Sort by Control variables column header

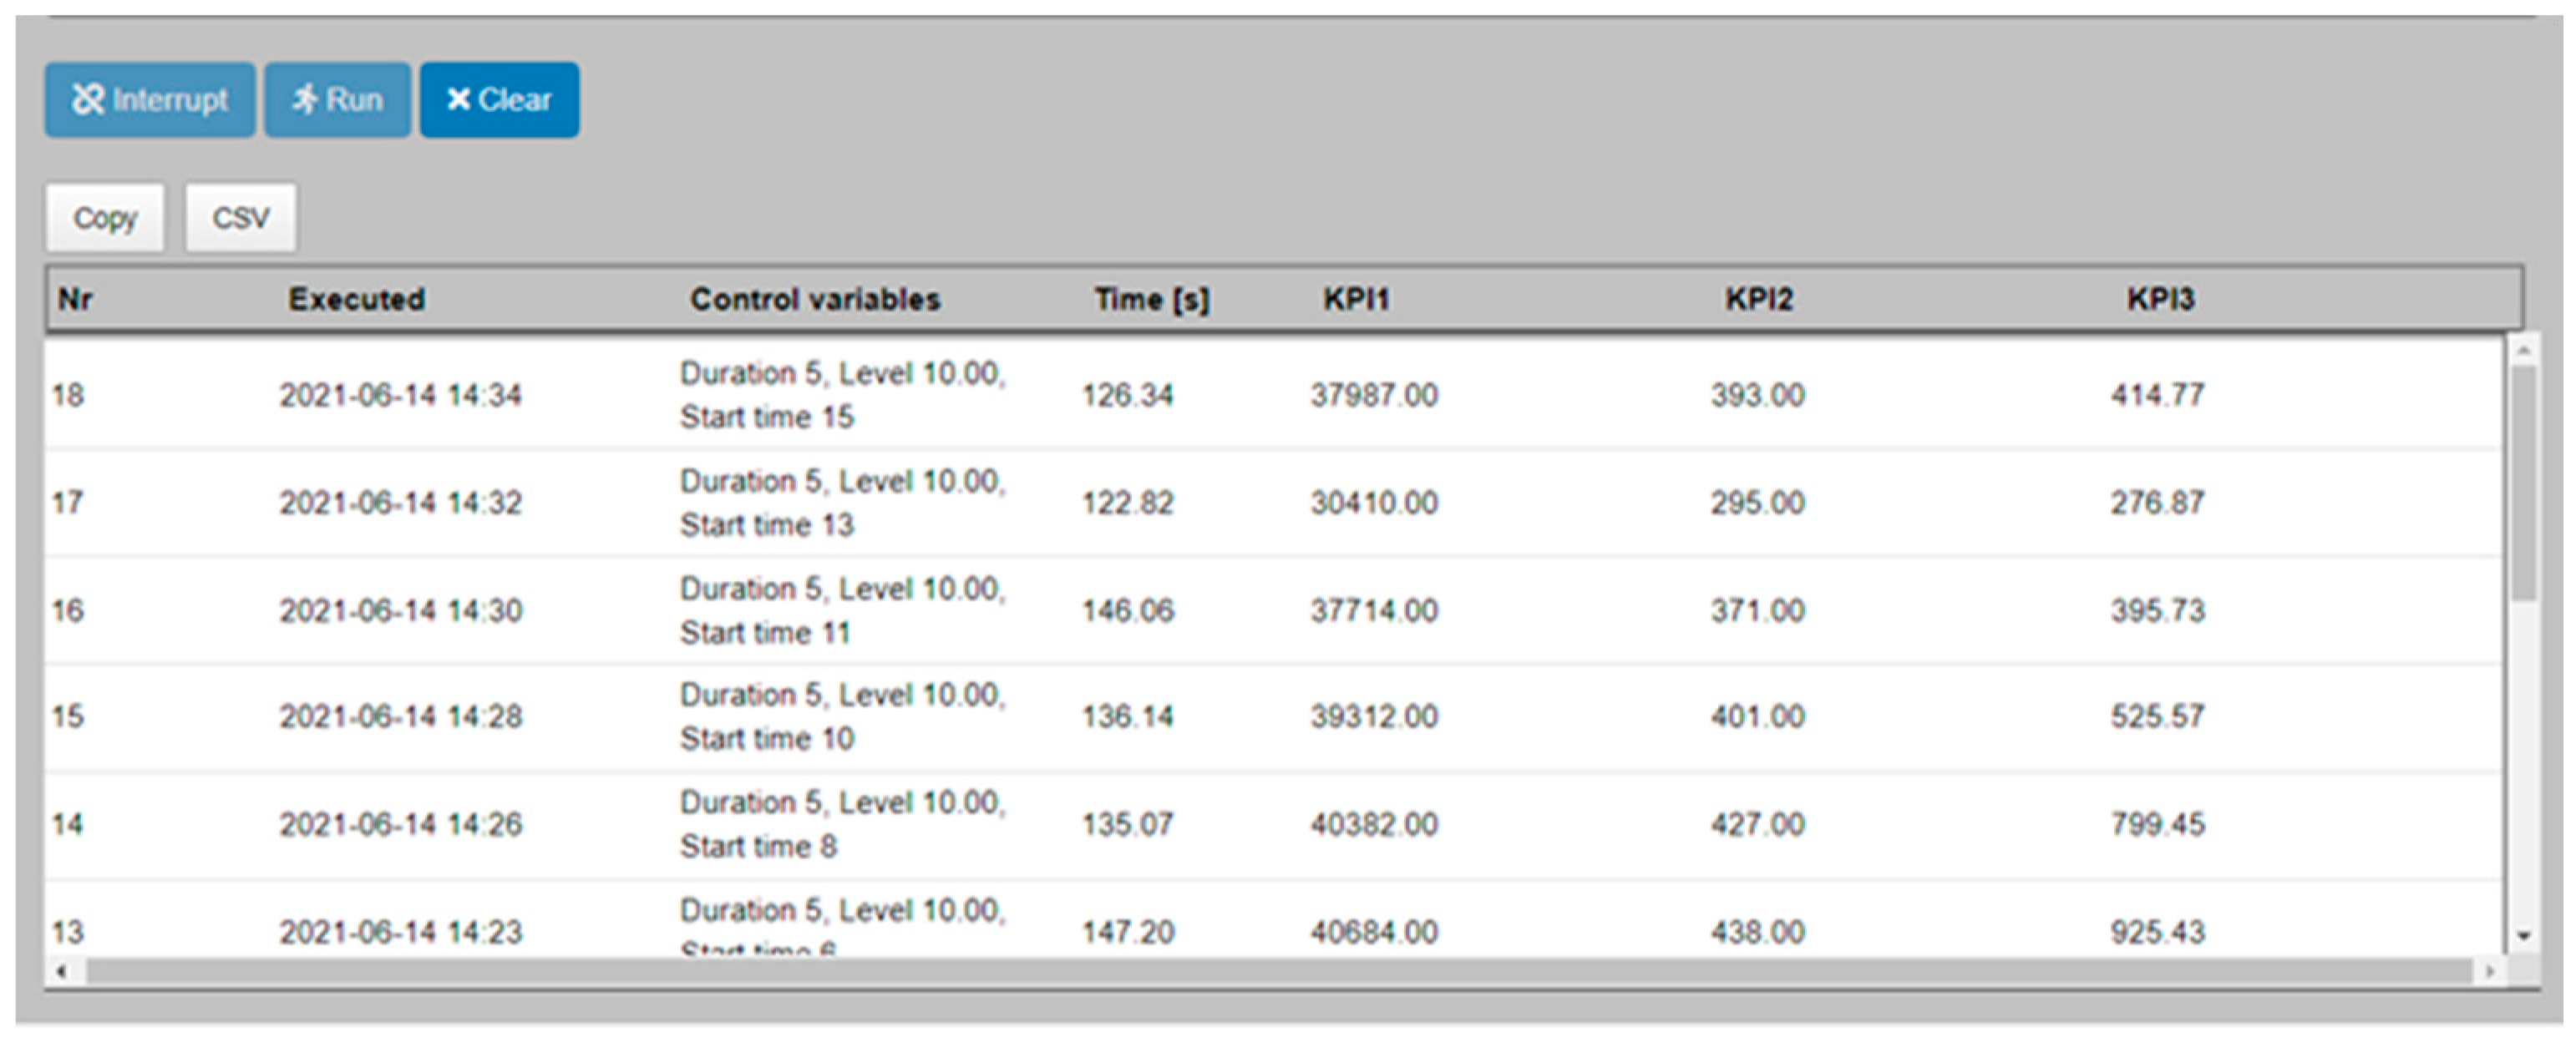tap(815, 299)
